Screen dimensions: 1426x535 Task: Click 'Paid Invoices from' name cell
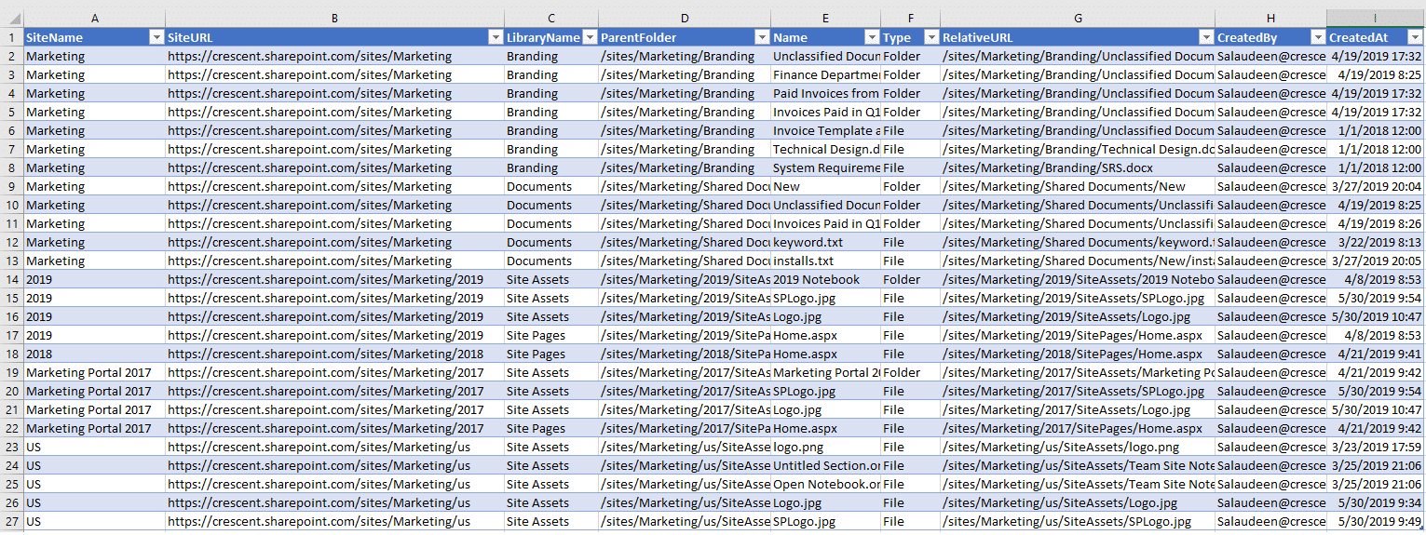(x=825, y=93)
